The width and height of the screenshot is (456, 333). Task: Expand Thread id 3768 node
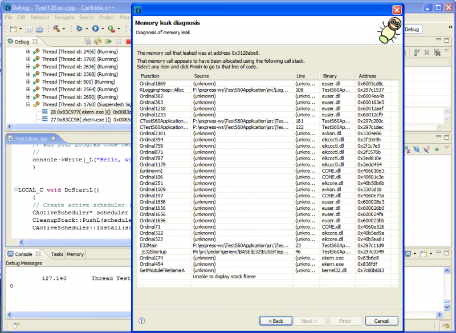[28, 59]
